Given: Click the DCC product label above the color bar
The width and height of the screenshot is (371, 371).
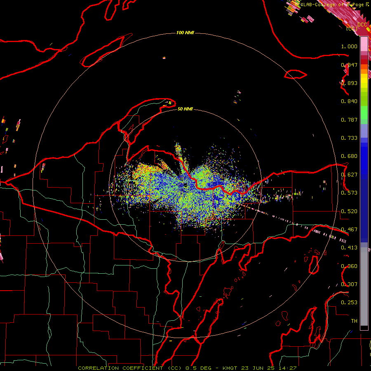Looking at the screenshot, I should click(x=362, y=25).
